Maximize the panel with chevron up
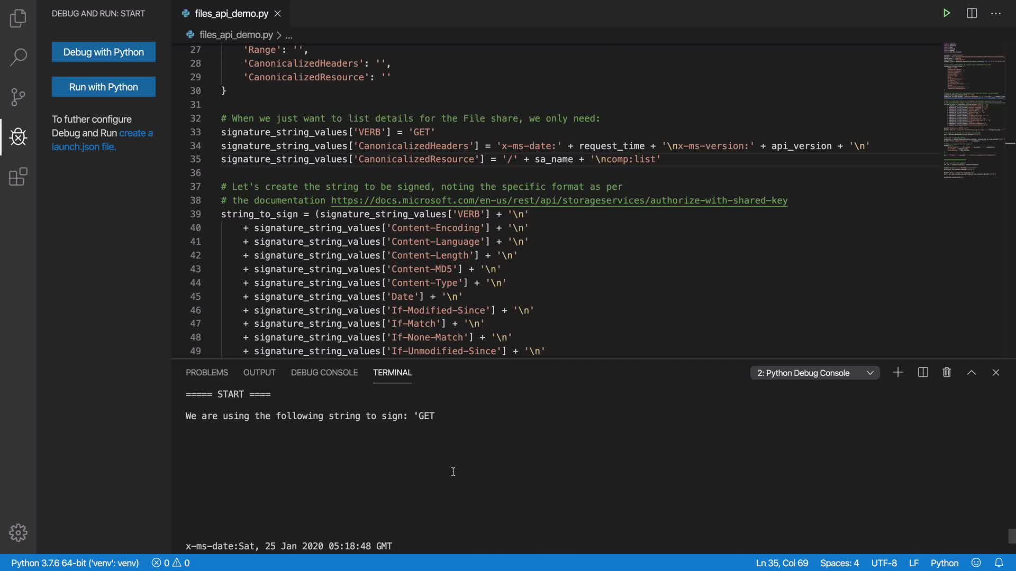Viewport: 1016px width, 571px height. pos(972,373)
